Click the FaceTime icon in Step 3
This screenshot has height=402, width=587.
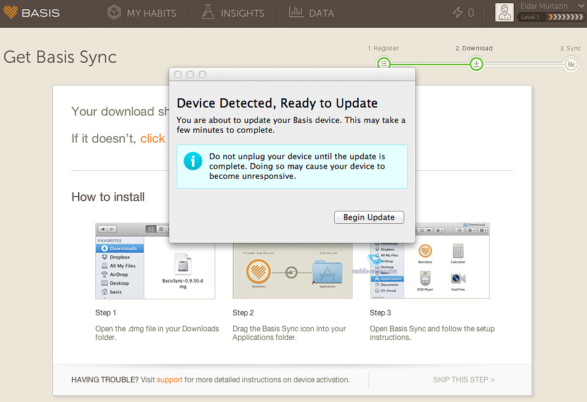point(458,278)
